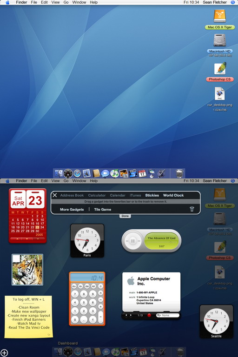Click Done button below gadget bar
The height and width of the screenshot is (357, 238).
pyautogui.click(x=125, y=216)
